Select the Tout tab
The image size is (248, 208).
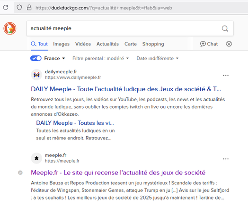(x=39, y=44)
